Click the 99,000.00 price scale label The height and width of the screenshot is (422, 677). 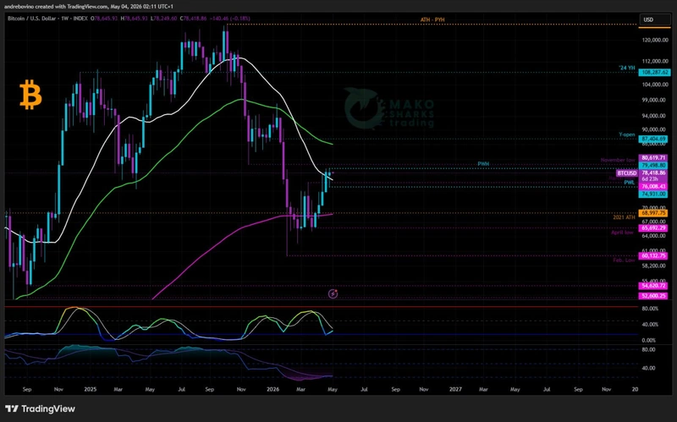pos(655,100)
